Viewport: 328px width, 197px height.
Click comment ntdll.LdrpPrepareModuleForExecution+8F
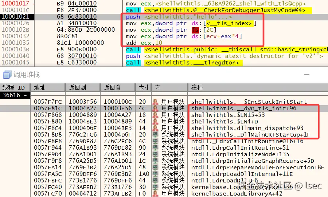[258, 168]
